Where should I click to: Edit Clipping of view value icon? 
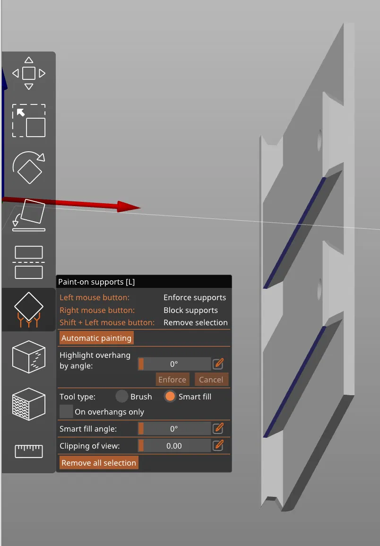click(x=218, y=445)
